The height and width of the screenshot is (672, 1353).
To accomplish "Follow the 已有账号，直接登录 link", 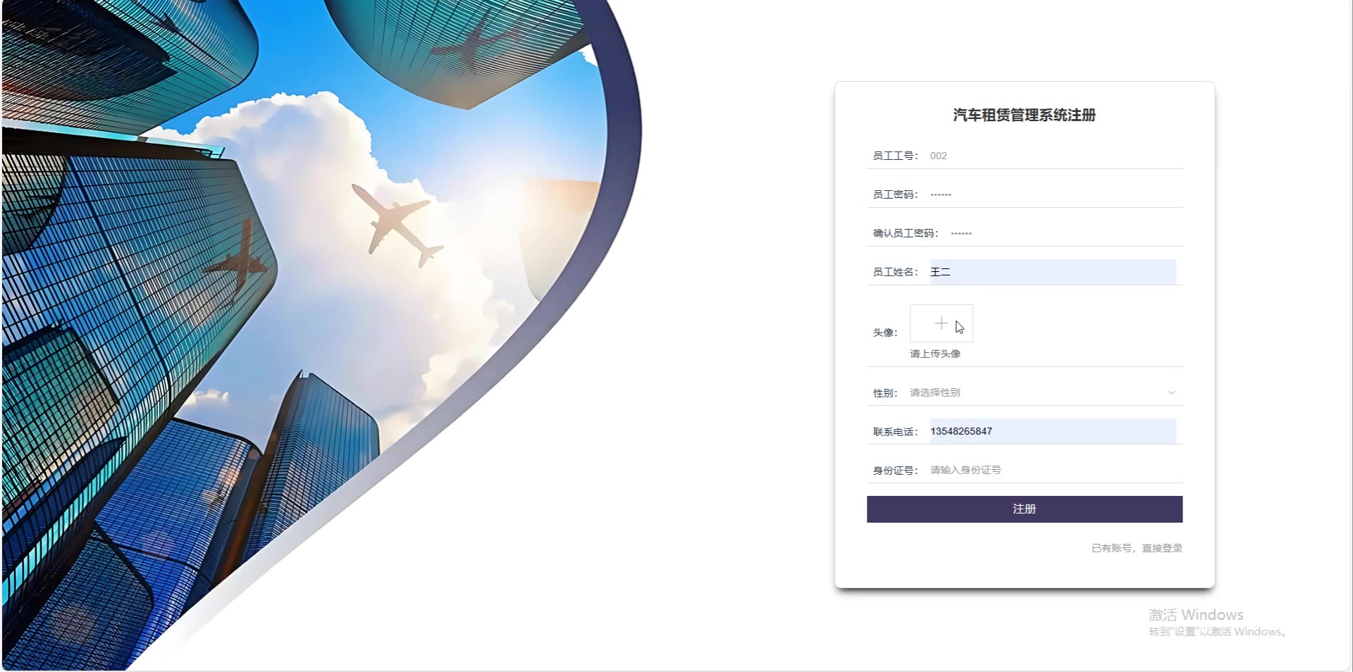I will 1137,548.
